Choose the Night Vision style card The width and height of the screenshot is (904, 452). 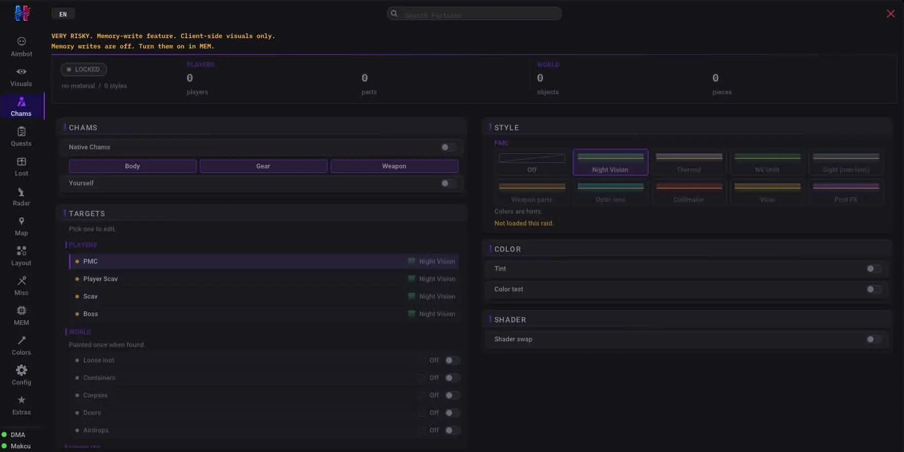tap(610, 163)
